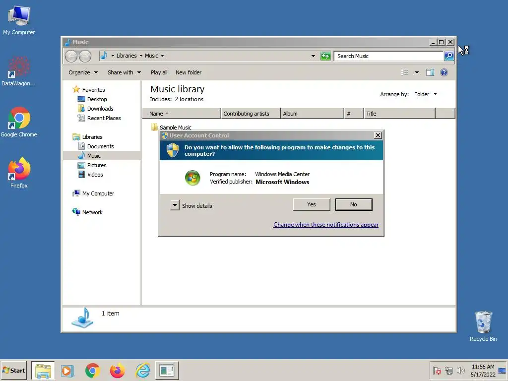
Task: Open Downloads in the navigation pane
Action: tap(96, 109)
